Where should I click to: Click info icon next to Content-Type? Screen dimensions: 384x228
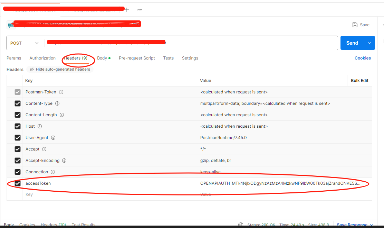(57, 103)
